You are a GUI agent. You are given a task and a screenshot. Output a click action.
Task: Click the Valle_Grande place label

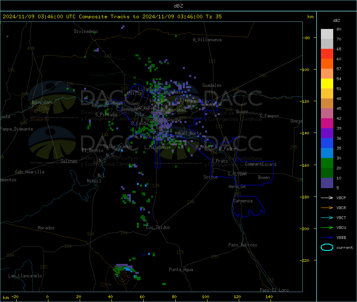(118, 146)
